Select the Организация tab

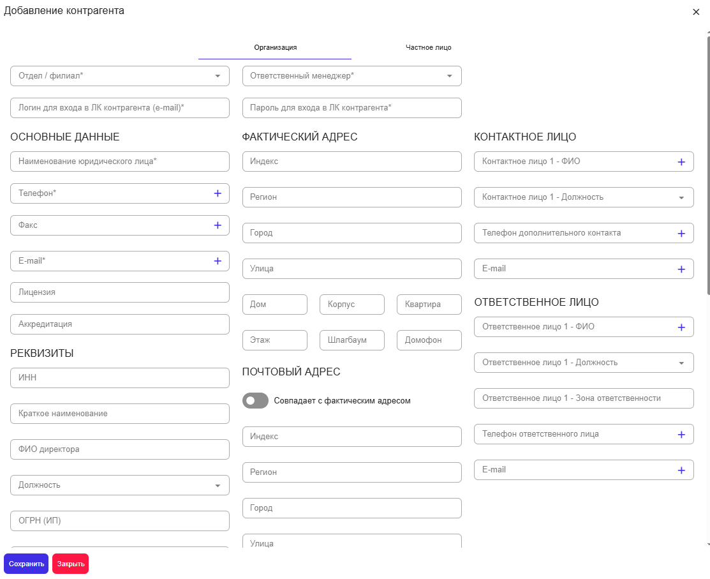click(275, 48)
